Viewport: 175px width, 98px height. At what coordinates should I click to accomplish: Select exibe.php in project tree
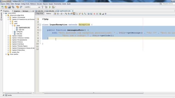[19, 34]
